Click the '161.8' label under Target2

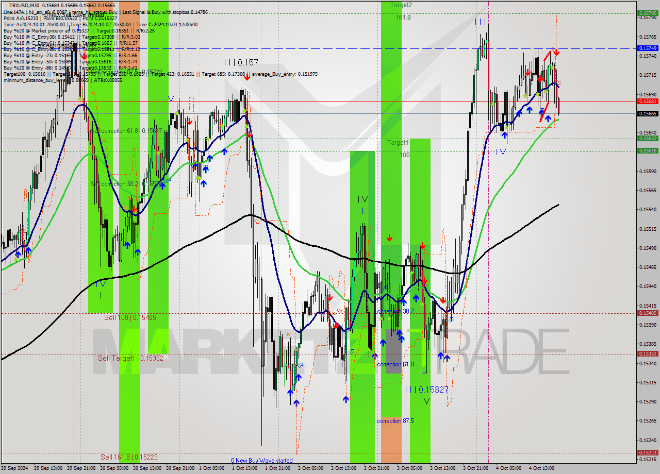(403, 18)
